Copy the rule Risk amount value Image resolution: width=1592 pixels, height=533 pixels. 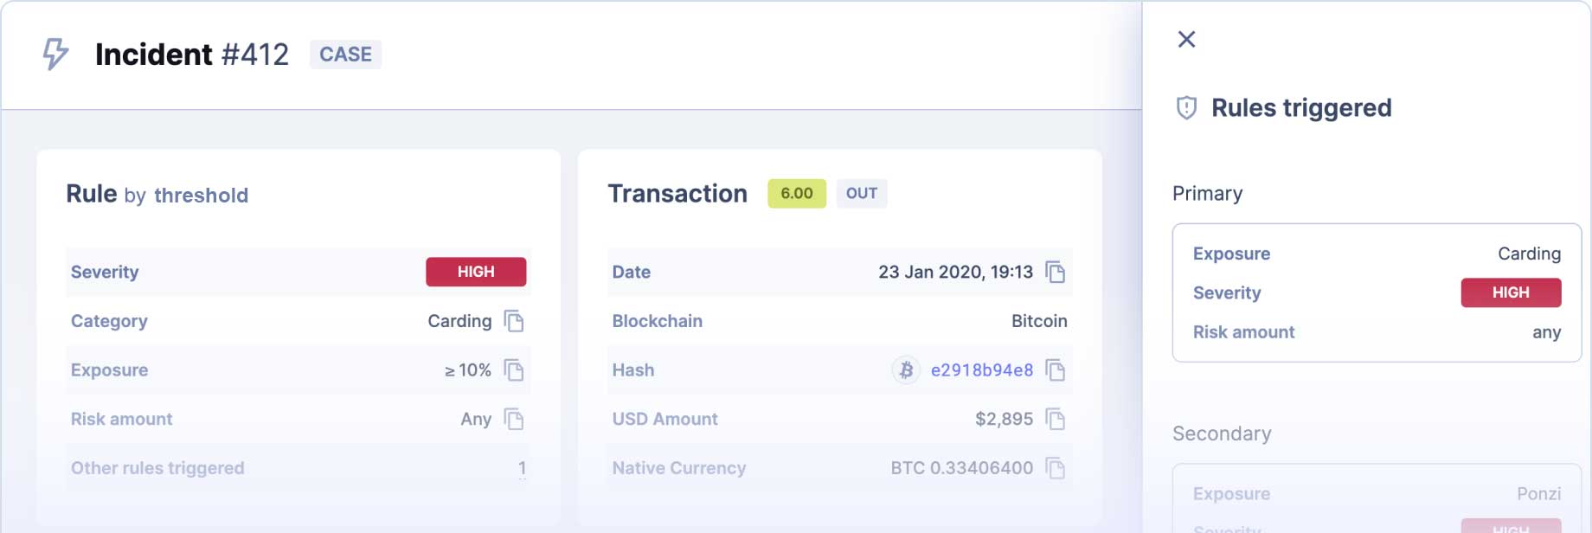point(514,420)
